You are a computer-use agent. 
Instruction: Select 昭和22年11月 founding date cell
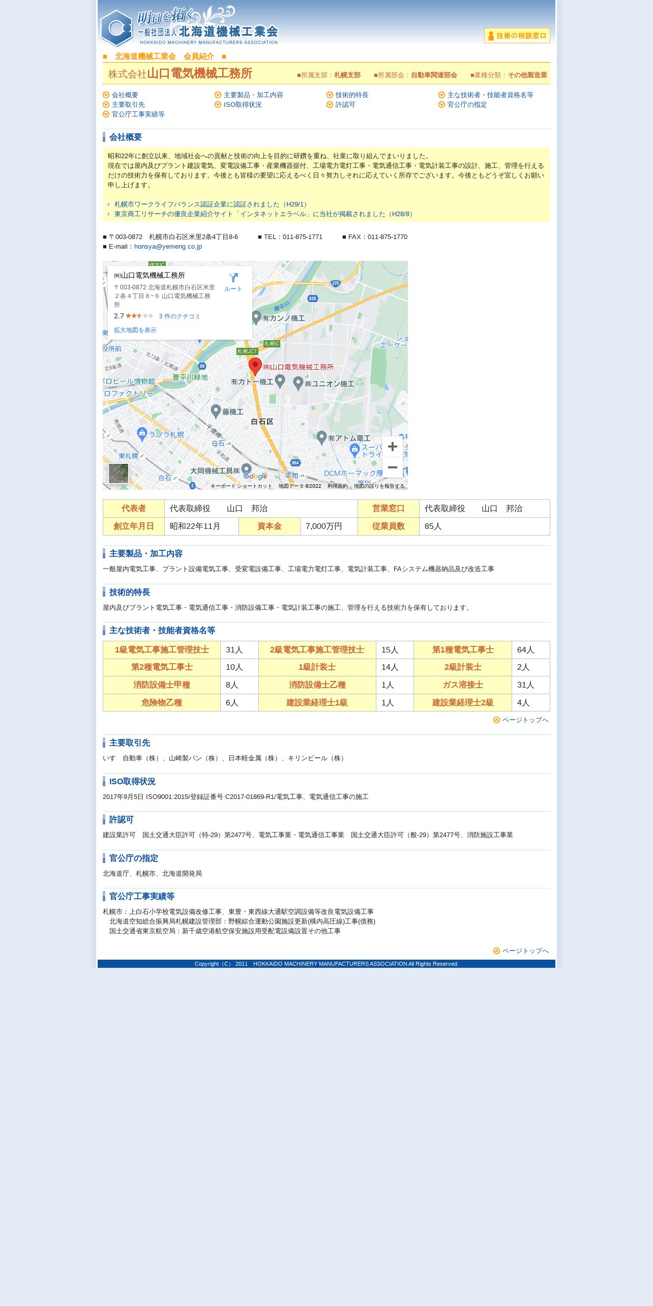click(201, 526)
